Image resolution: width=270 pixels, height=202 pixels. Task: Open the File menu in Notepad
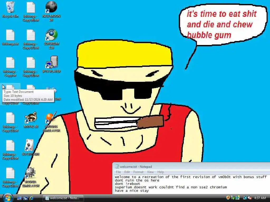pos(118,172)
